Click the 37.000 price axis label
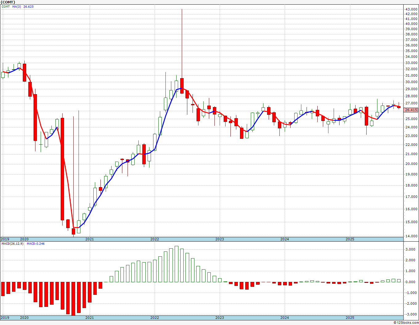Screen dimensions: 419x325 [412, 40]
